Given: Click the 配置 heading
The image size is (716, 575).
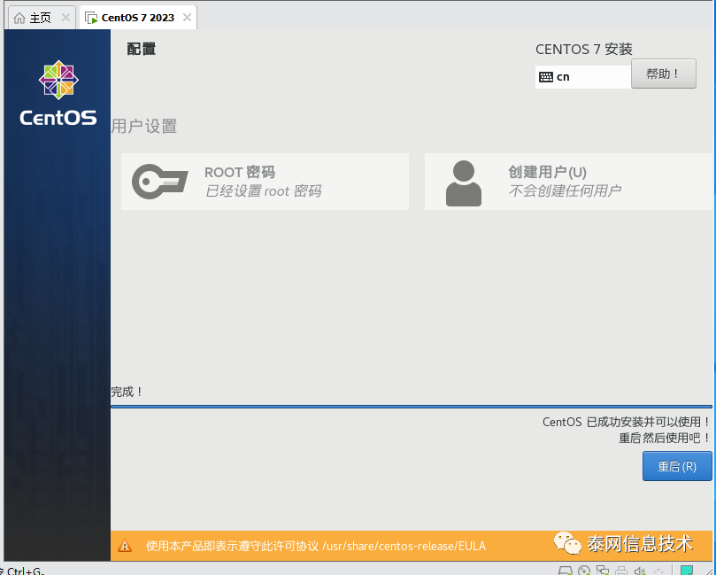Looking at the screenshot, I should [x=141, y=49].
